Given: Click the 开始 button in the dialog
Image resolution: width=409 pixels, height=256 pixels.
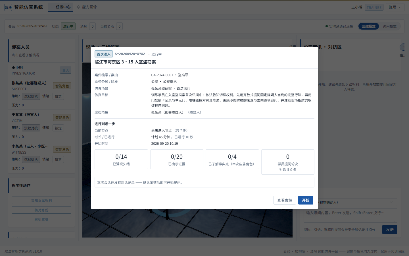Looking at the screenshot, I should [x=306, y=200].
